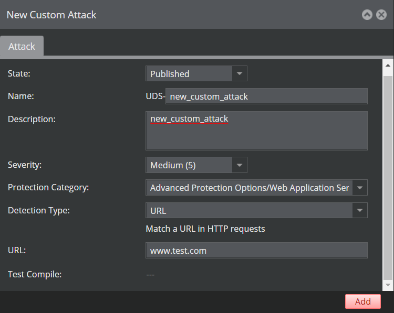The image size is (394, 313).
Task: Click the Detection Type label
Action: (x=39, y=210)
